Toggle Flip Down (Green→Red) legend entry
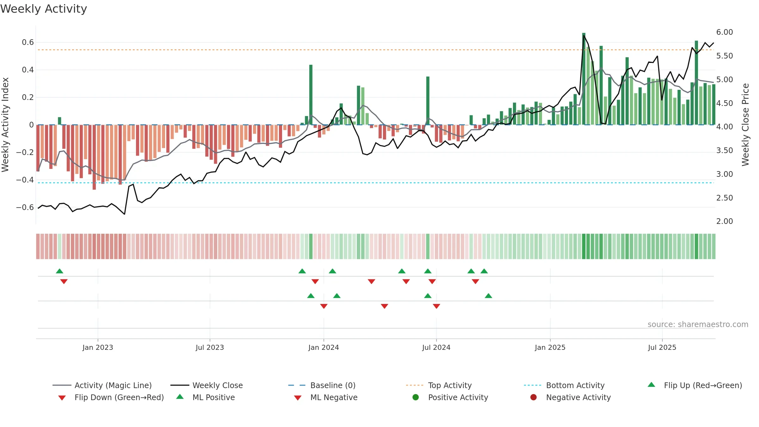This screenshot has height=427, width=759. pos(111,397)
